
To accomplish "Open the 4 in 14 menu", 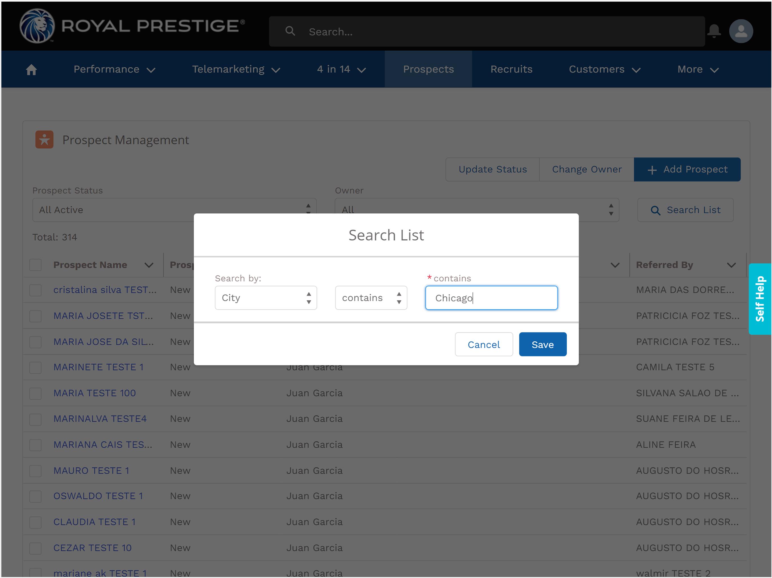I will (x=341, y=69).
